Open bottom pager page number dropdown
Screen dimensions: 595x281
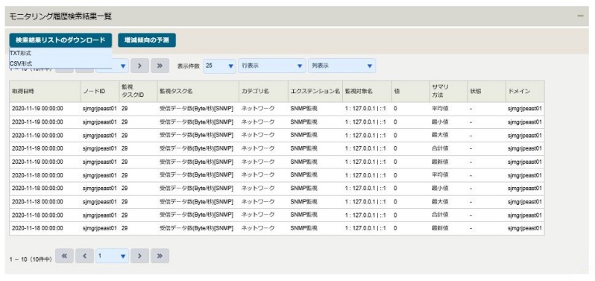point(113,256)
